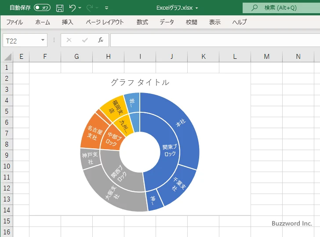Click the Save icon in title bar
320x237 pixels.
(x=60, y=7)
